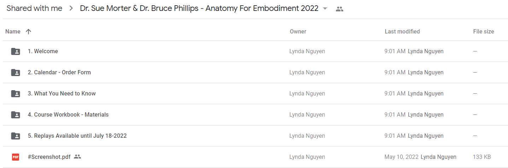This screenshot has height=168, width=508.
Task: Sort files by the Name column header
Action: point(13,31)
